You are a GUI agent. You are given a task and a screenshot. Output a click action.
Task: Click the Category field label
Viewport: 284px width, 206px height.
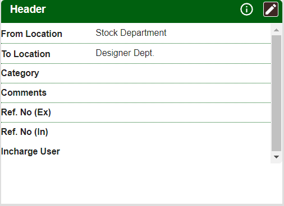point(20,73)
